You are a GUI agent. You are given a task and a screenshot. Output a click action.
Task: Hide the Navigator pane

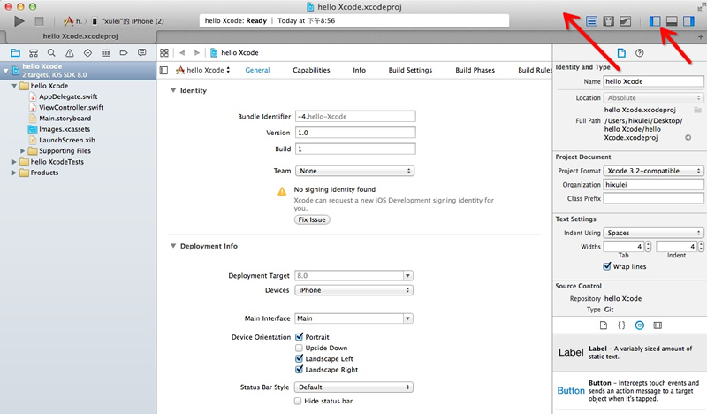655,20
